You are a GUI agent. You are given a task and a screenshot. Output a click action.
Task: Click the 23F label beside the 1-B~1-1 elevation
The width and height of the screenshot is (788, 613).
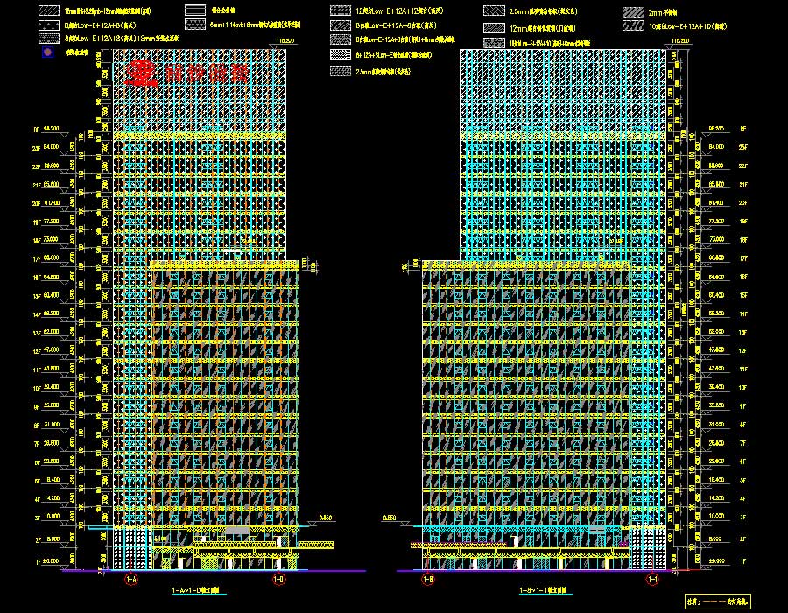click(742, 148)
